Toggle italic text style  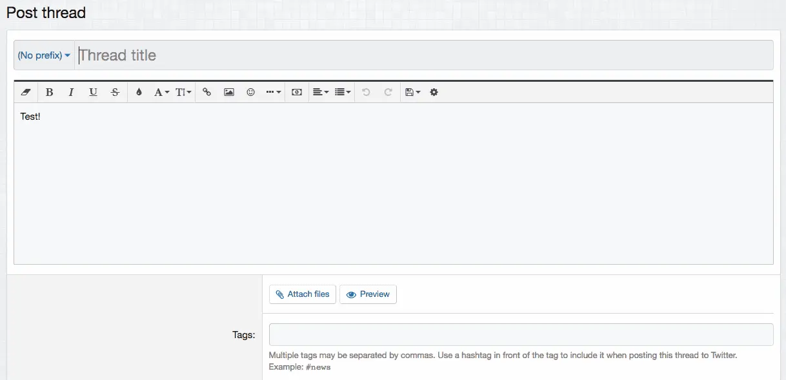(x=71, y=92)
